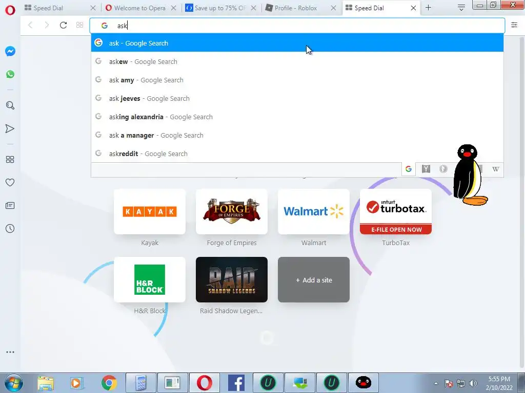Open Facebook taskbar icon
Viewport: 525px width, 393px height.
pyautogui.click(x=236, y=383)
